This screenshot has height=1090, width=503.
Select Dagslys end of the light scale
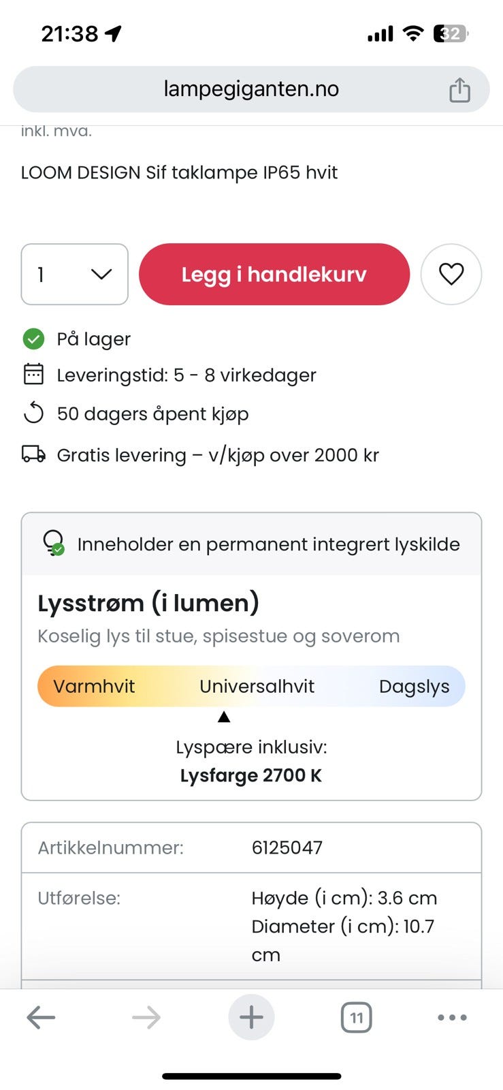(x=414, y=686)
